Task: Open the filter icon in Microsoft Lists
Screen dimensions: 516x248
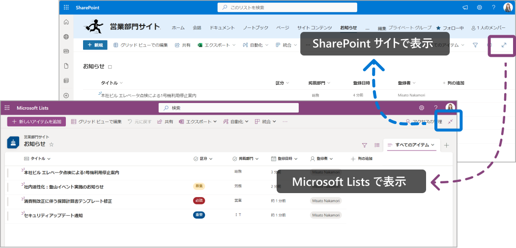Action: click(x=364, y=145)
